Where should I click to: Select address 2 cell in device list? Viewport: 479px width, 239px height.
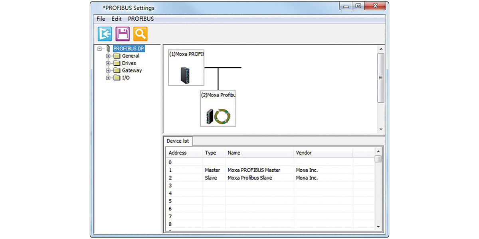coord(184,178)
